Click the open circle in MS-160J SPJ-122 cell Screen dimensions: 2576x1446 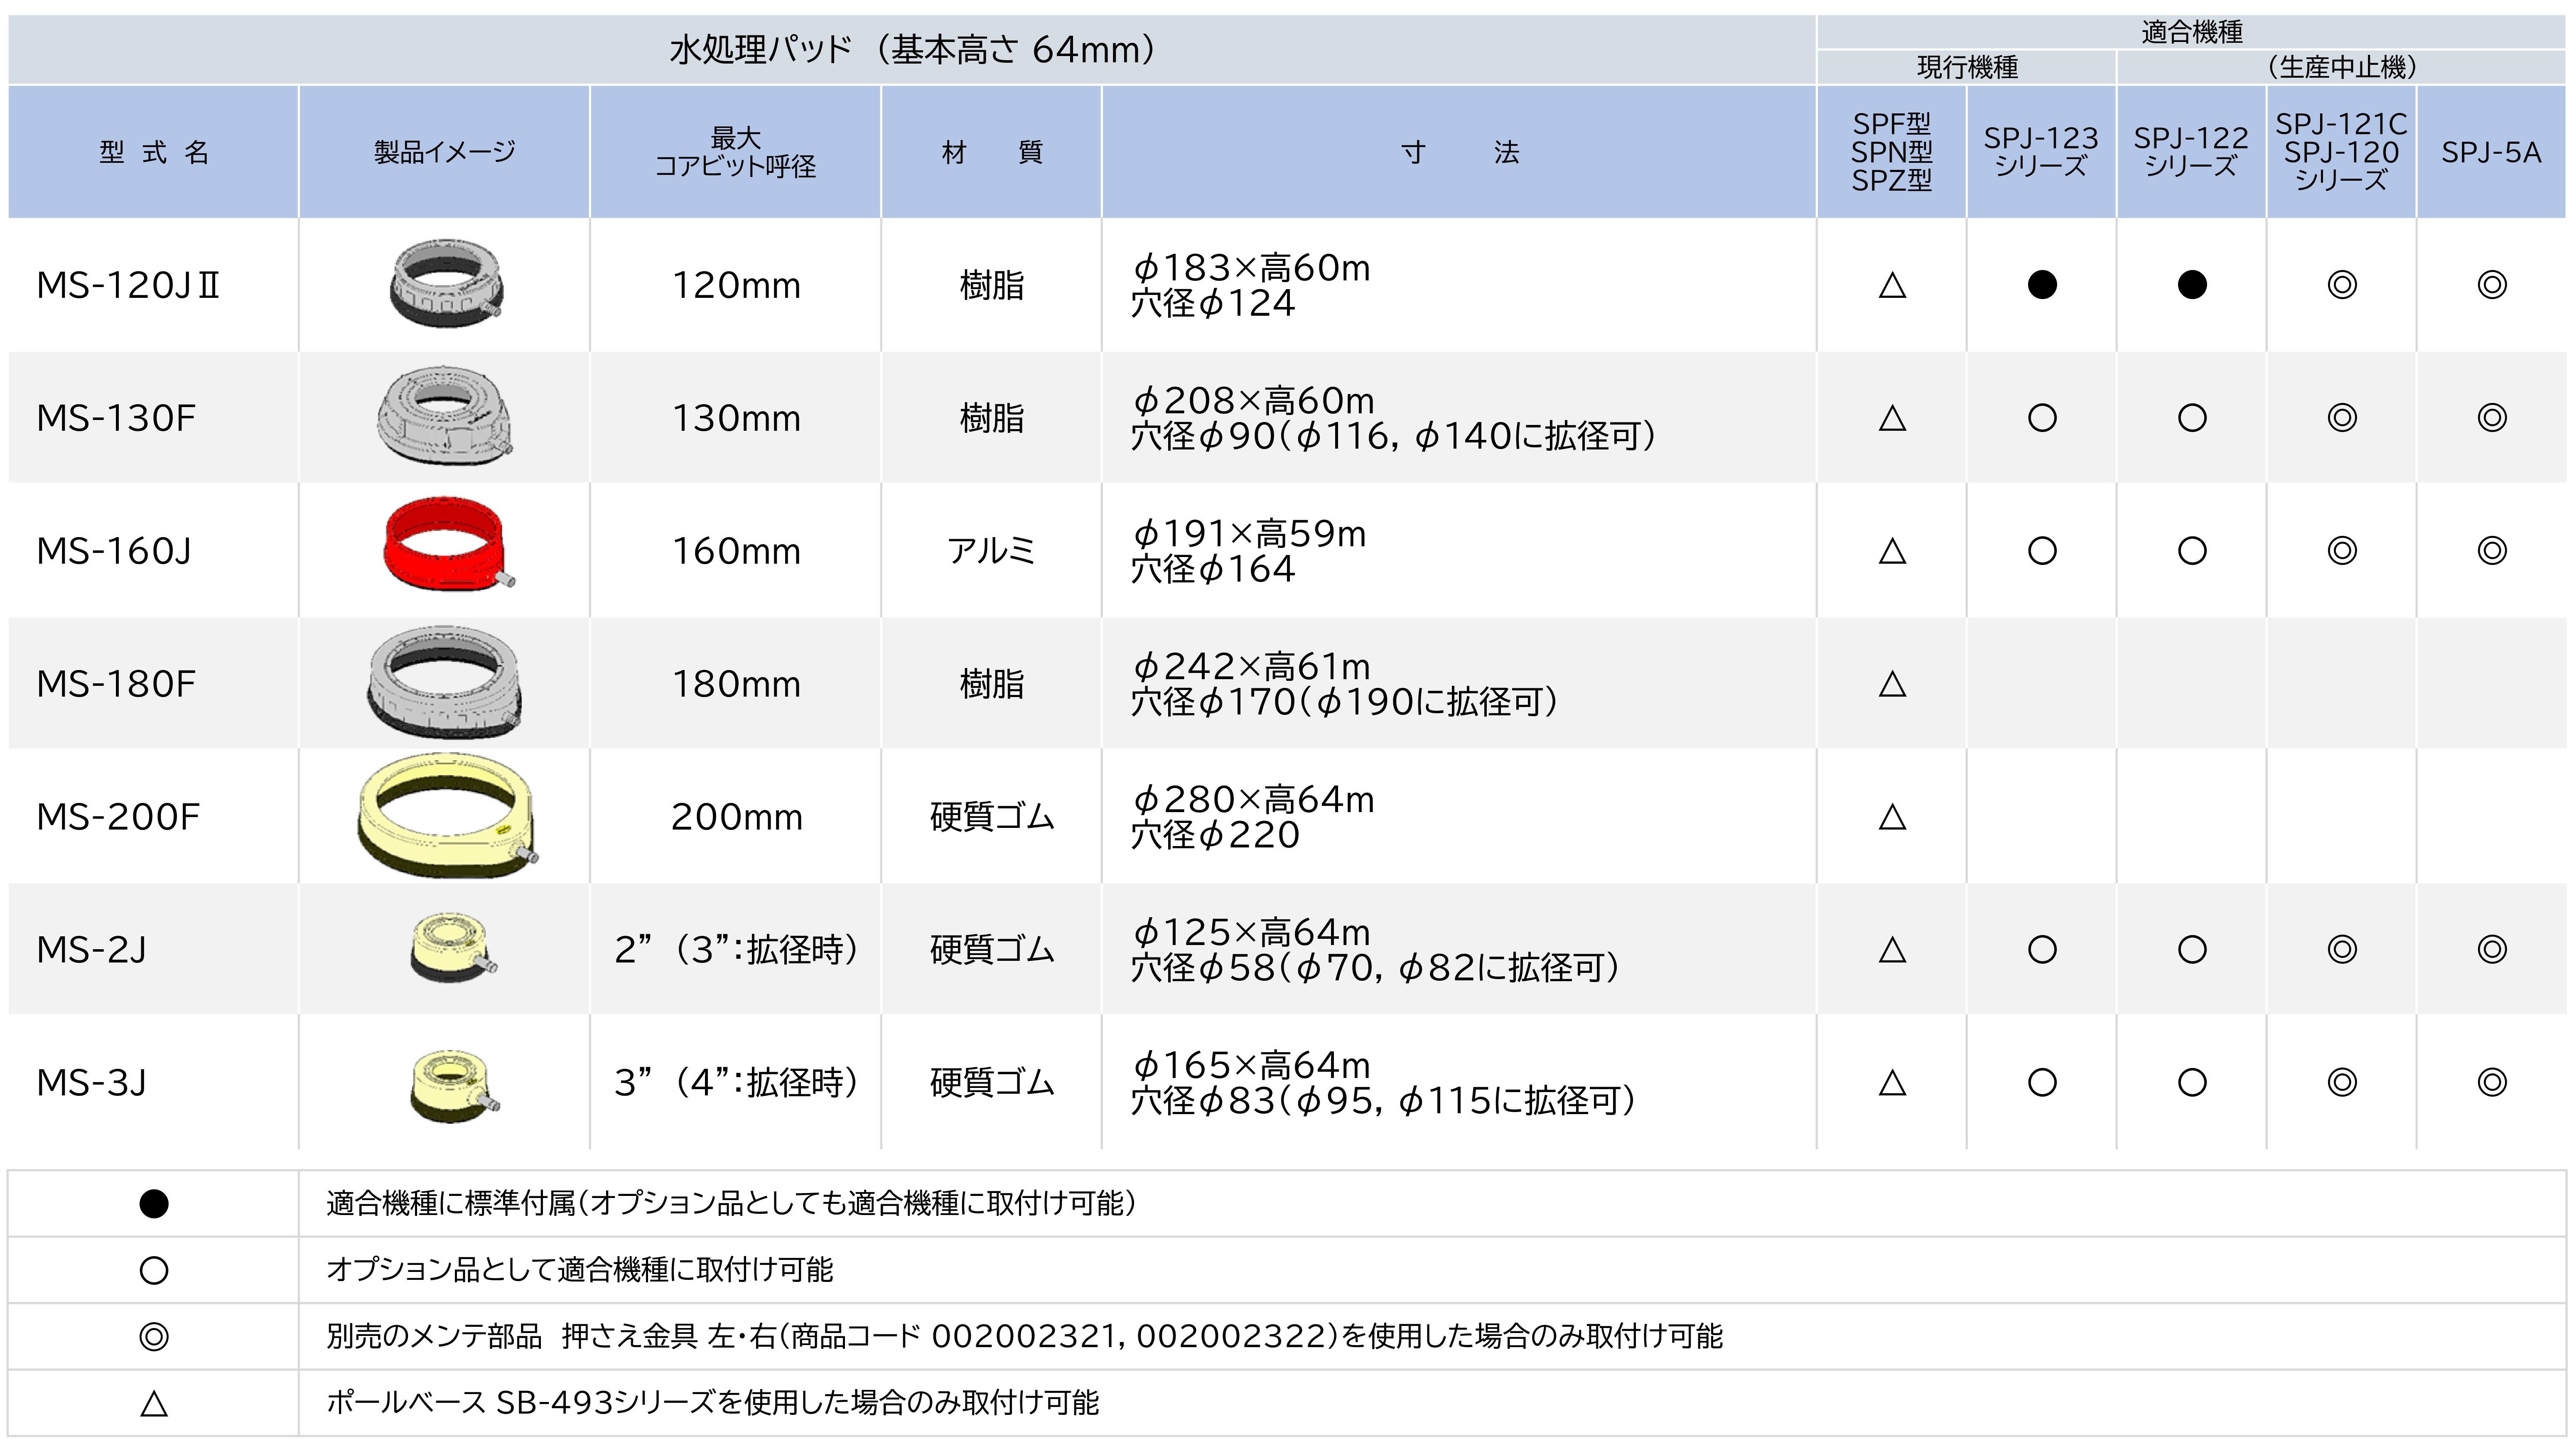(x=2192, y=551)
